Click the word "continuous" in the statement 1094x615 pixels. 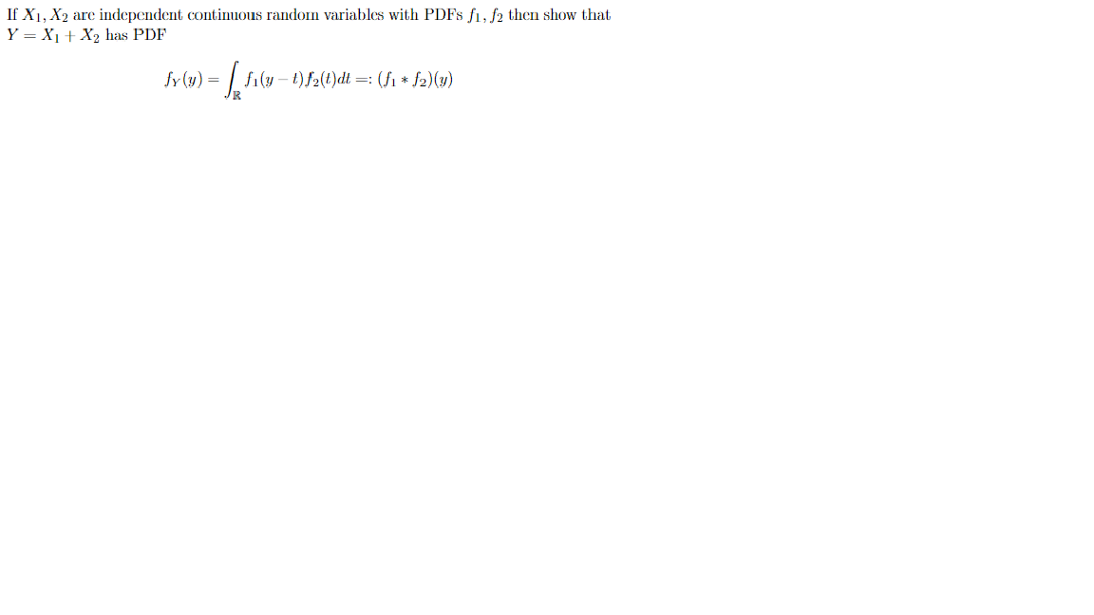[224, 14]
